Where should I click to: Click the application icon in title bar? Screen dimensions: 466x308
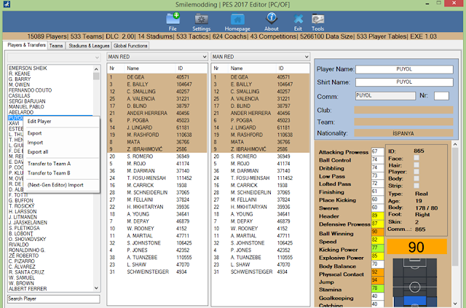click(7, 4)
